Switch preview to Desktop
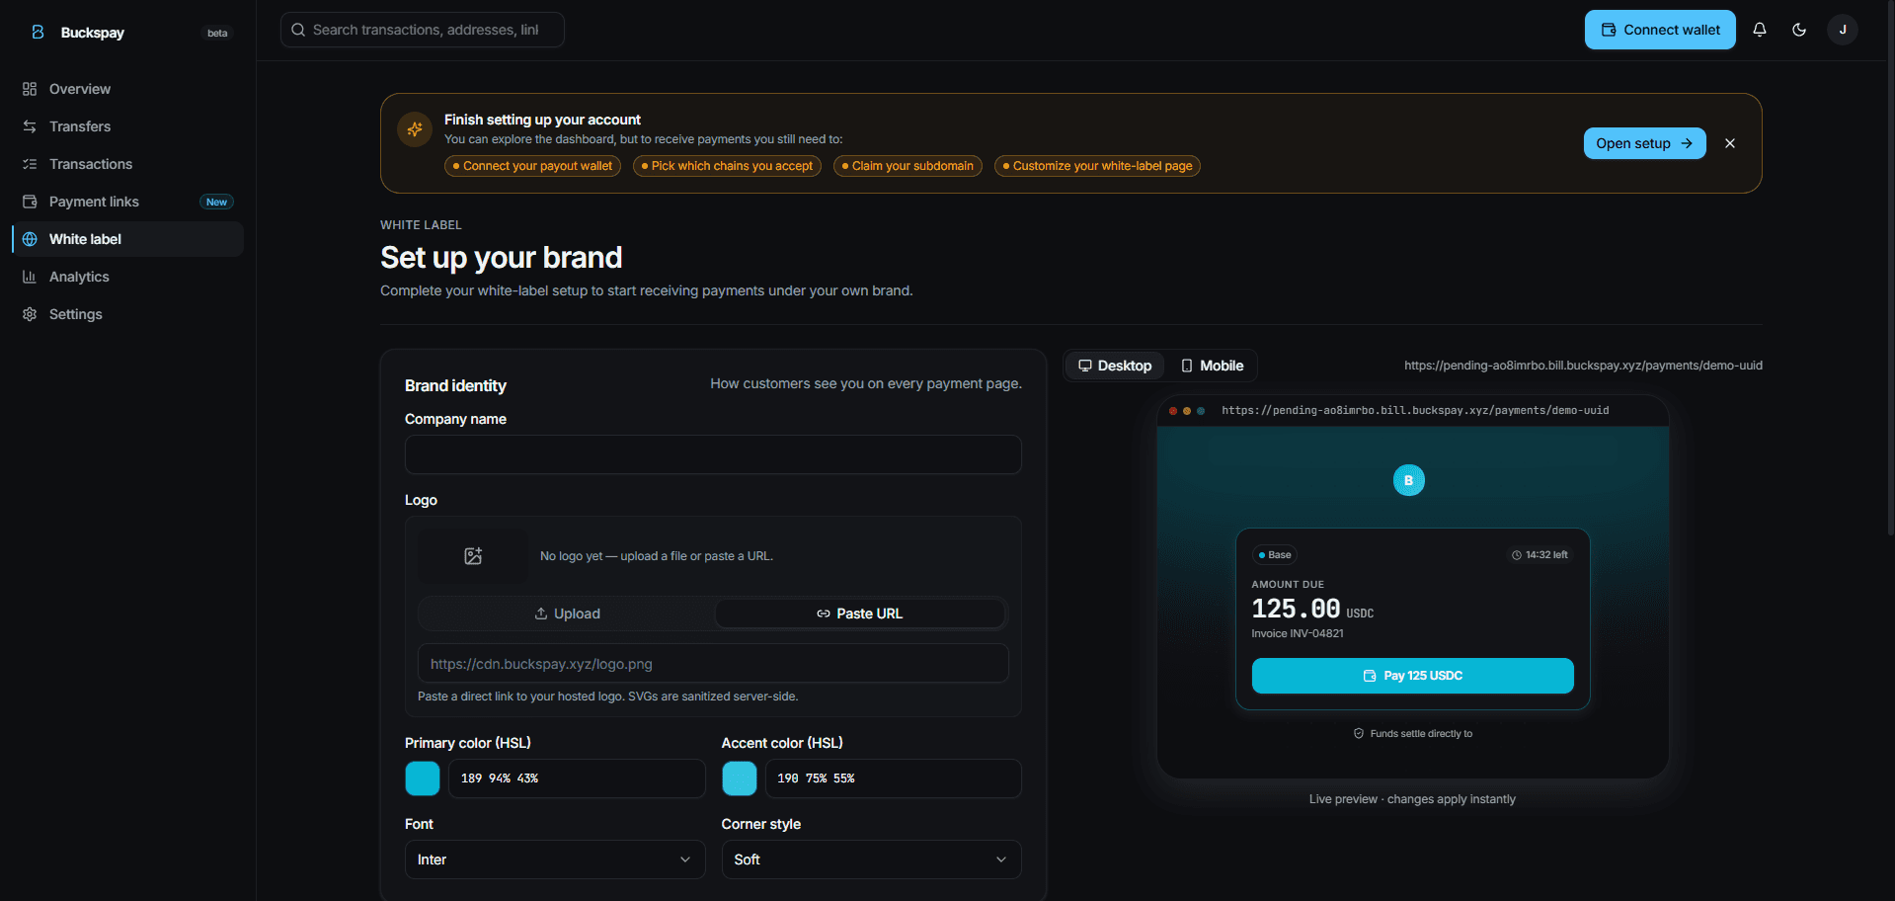The height and width of the screenshot is (901, 1895). 1115,366
